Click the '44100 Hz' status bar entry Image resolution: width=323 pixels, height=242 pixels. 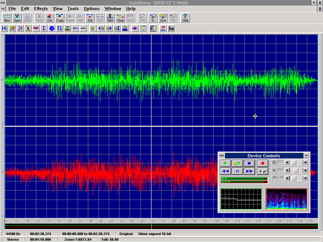coord(13,234)
